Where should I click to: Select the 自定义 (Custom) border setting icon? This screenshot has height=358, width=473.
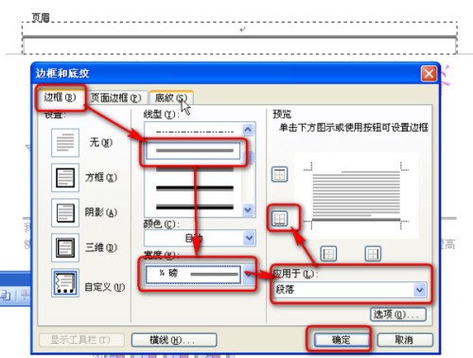pyautogui.click(x=65, y=283)
